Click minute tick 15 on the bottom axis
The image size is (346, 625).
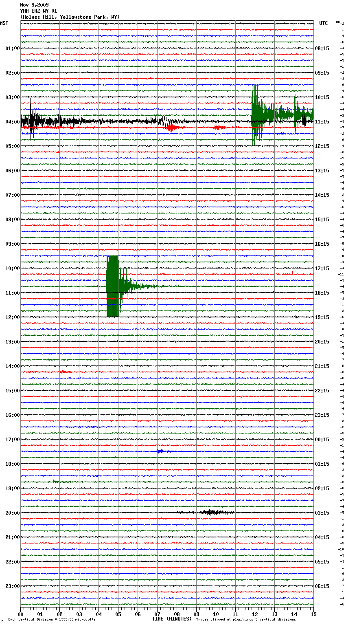pos(313,614)
